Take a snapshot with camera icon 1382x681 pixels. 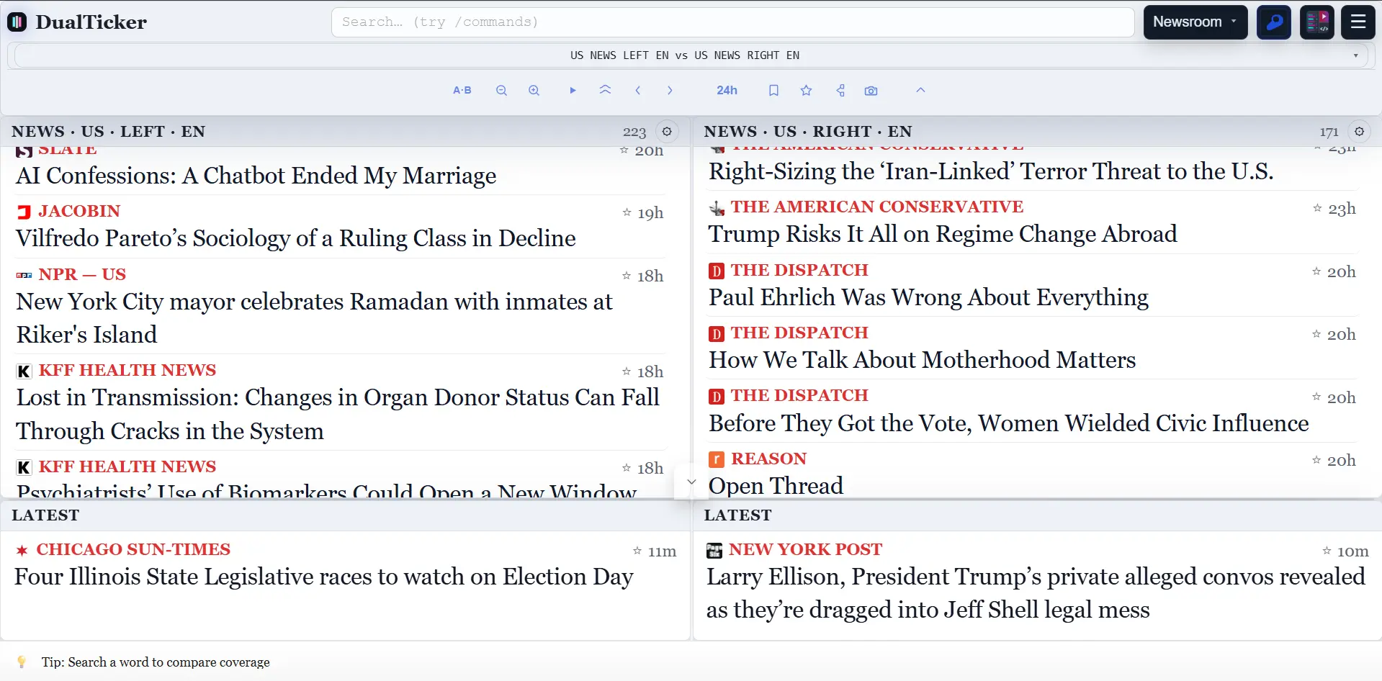click(x=871, y=91)
